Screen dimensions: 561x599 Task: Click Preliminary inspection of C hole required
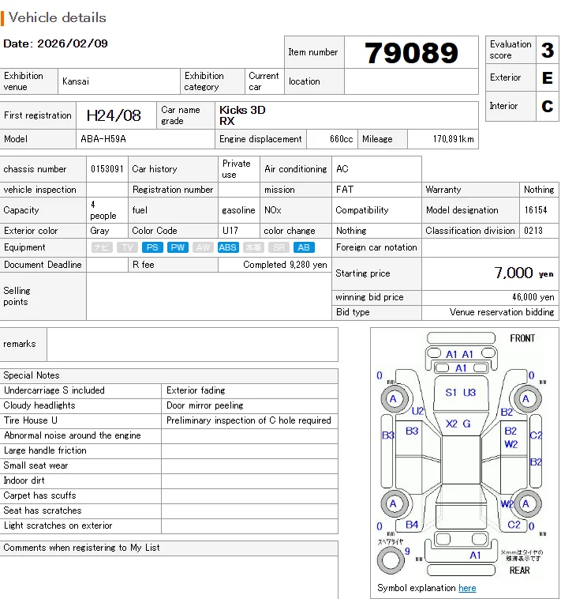click(x=249, y=420)
